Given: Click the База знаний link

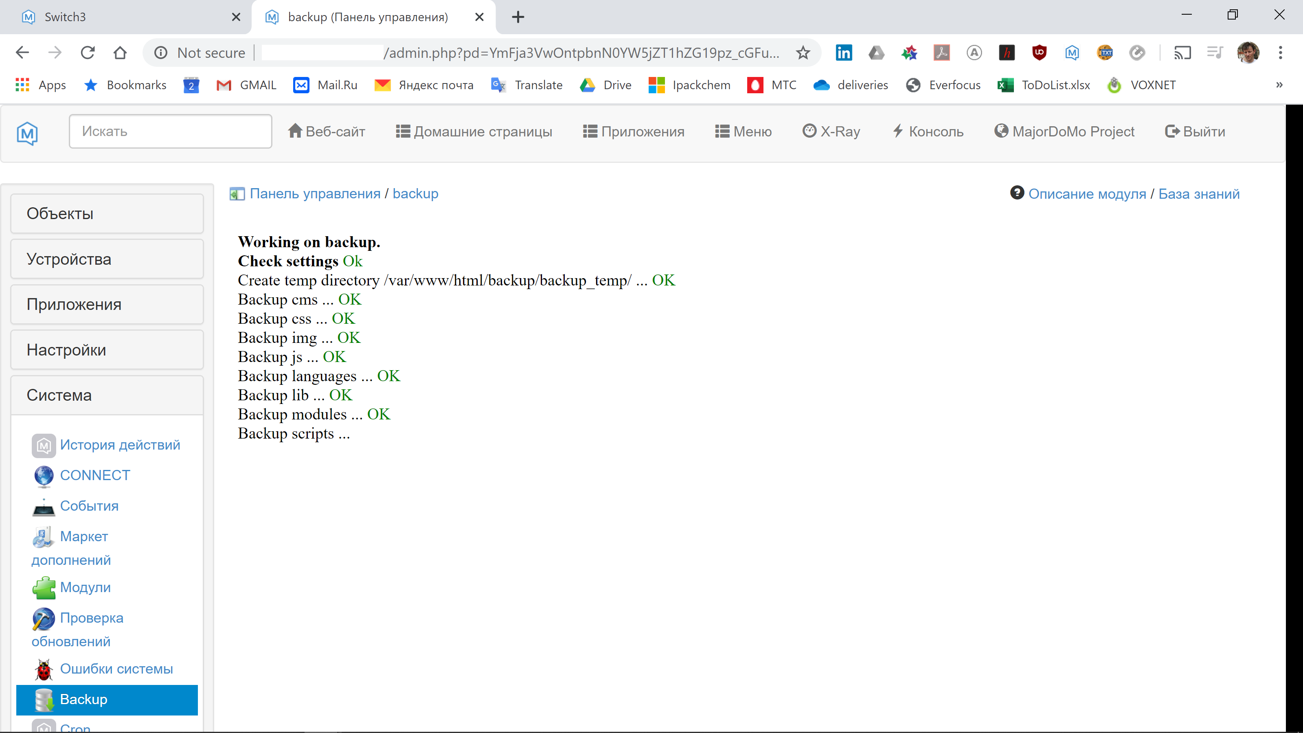Looking at the screenshot, I should click(1198, 194).
